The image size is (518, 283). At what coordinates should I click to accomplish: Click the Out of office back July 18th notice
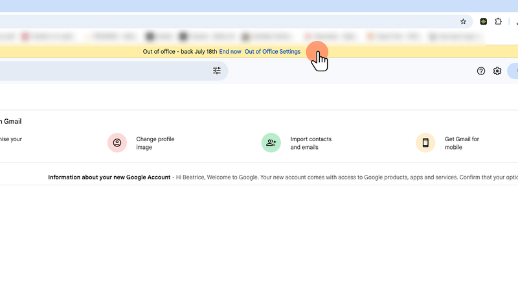click(x=180, y=52)
